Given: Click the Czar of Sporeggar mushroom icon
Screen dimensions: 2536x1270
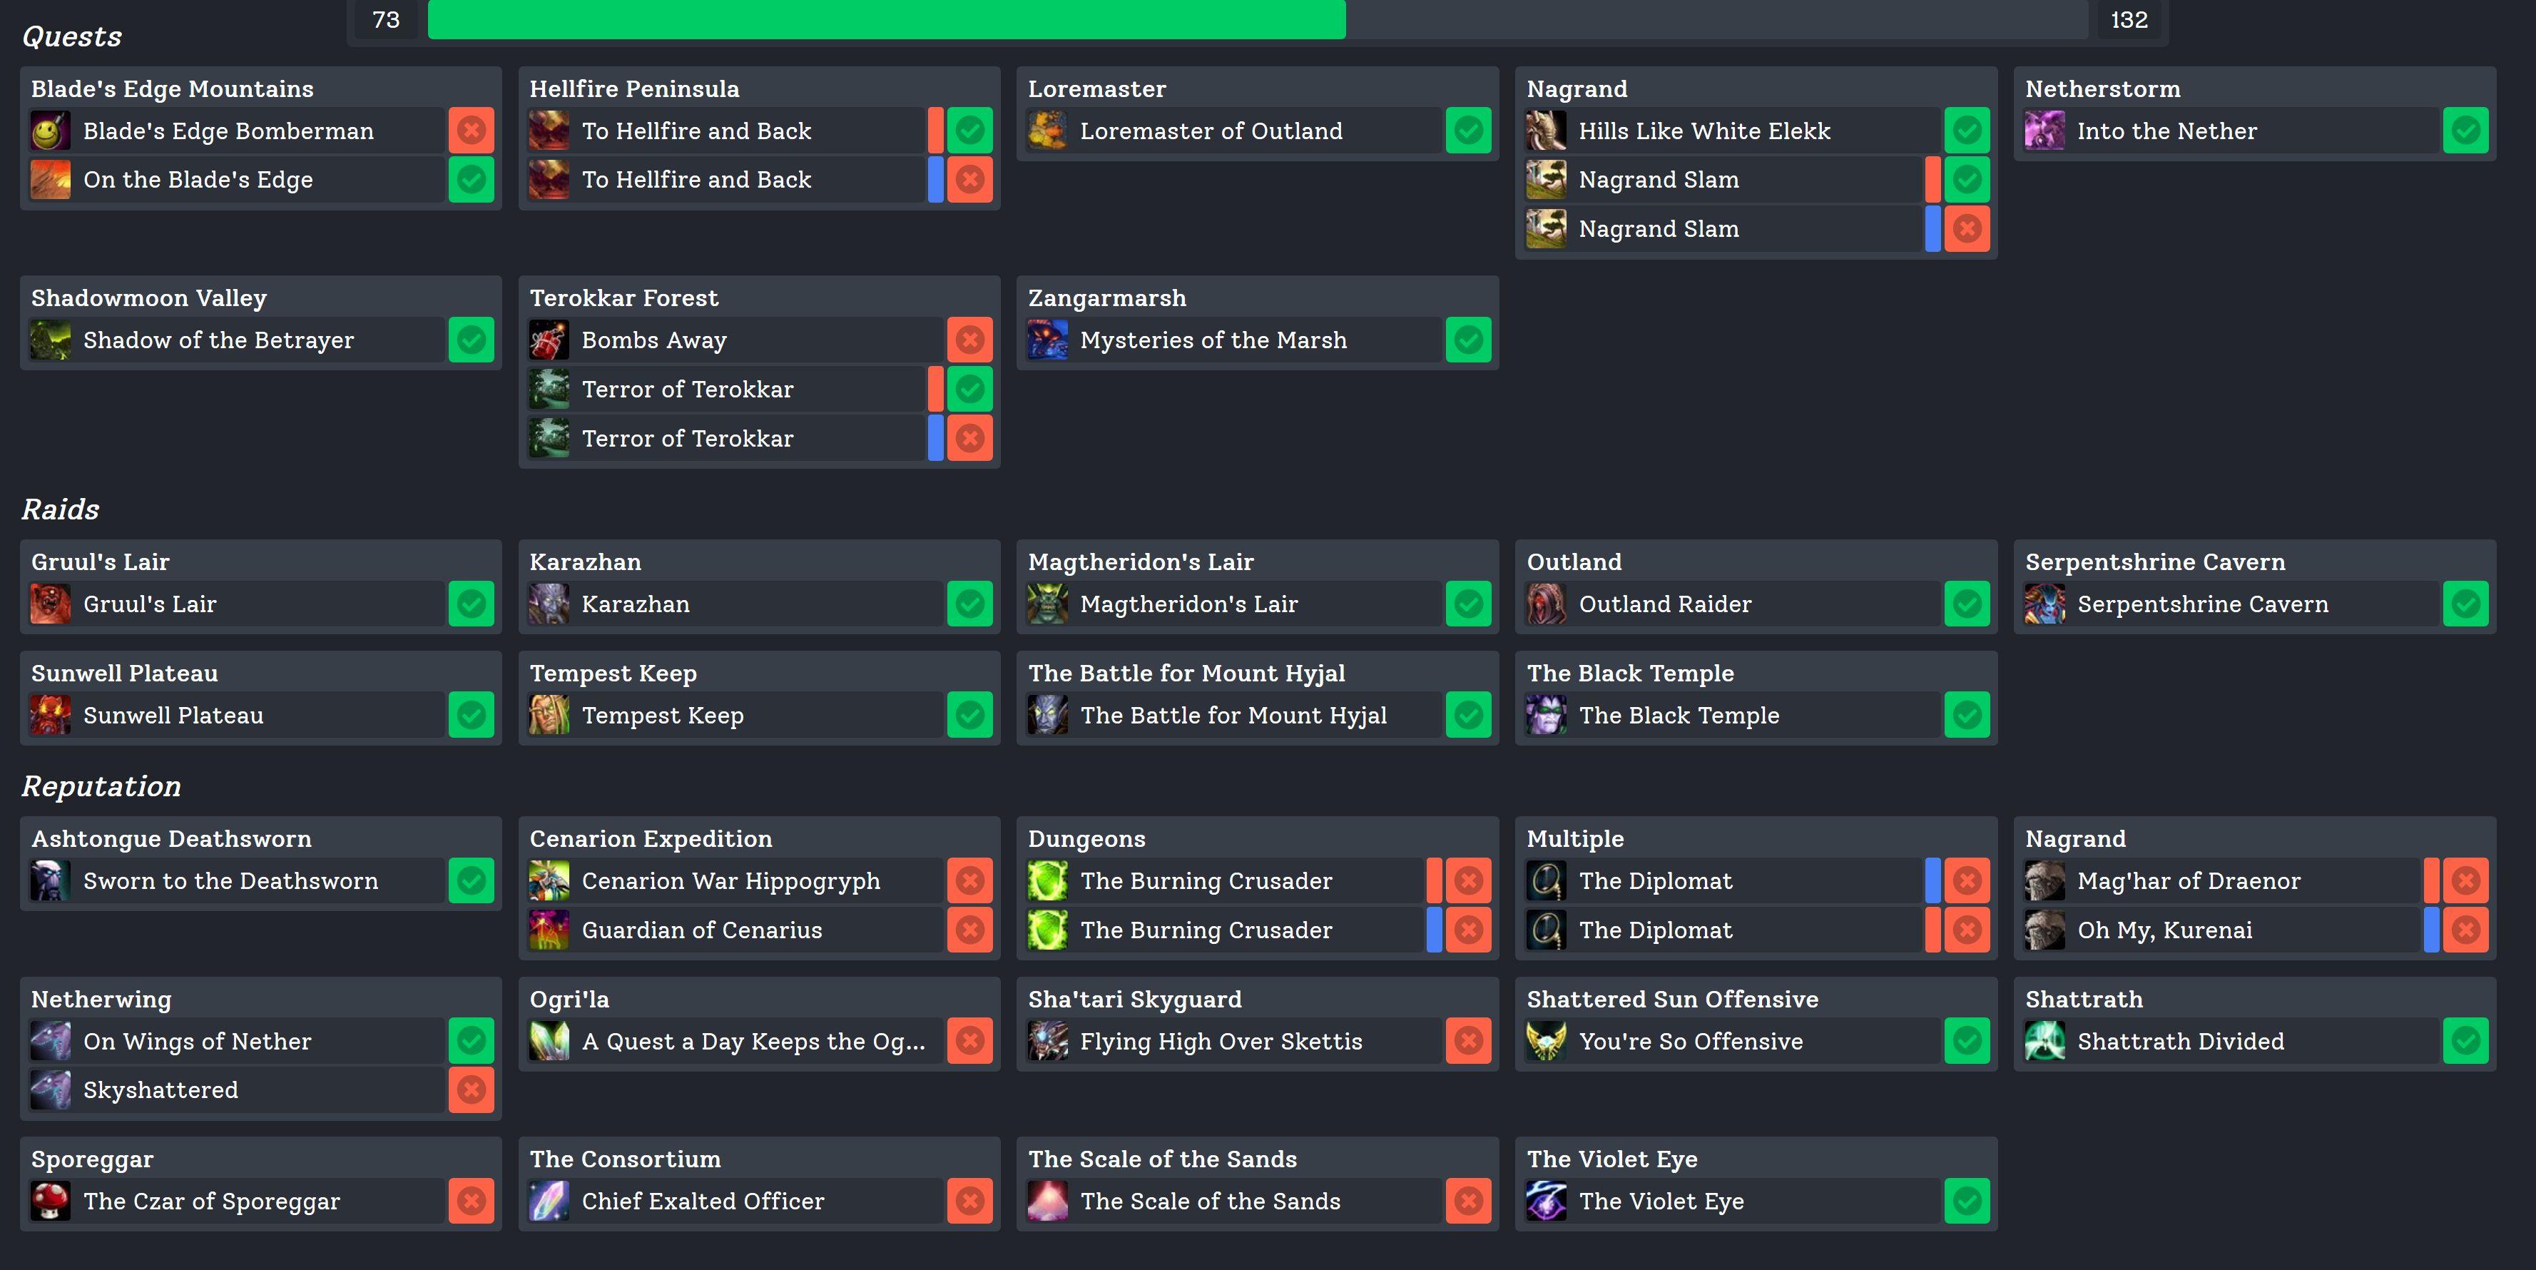Looking at the screenshot, I should tap(50, 1201).
